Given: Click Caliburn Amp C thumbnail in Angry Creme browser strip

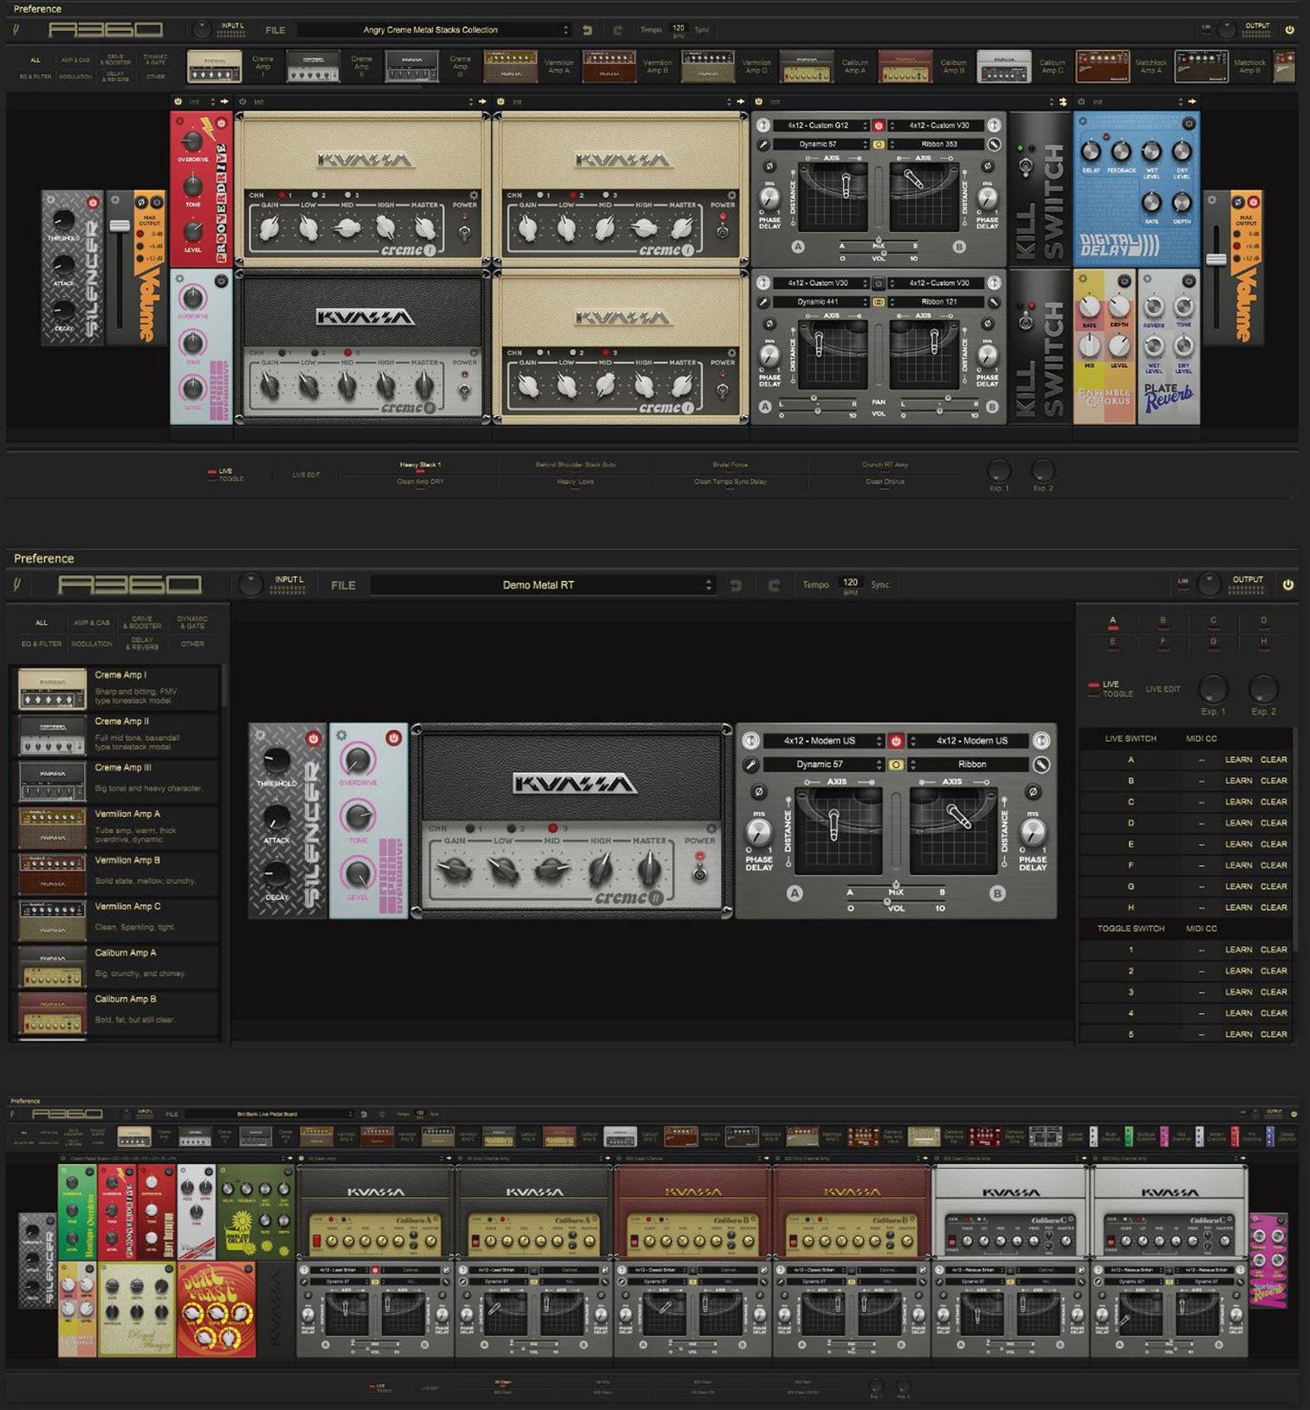Looking at the screenshot, I should click(1003, 66).
